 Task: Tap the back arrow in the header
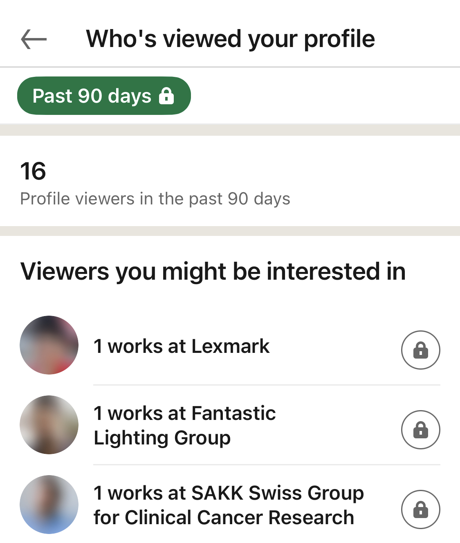pyautogui.click(x=34, y=39)
